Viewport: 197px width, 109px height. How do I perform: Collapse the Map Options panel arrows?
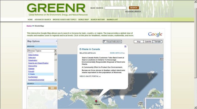click(x=56, y=41)
